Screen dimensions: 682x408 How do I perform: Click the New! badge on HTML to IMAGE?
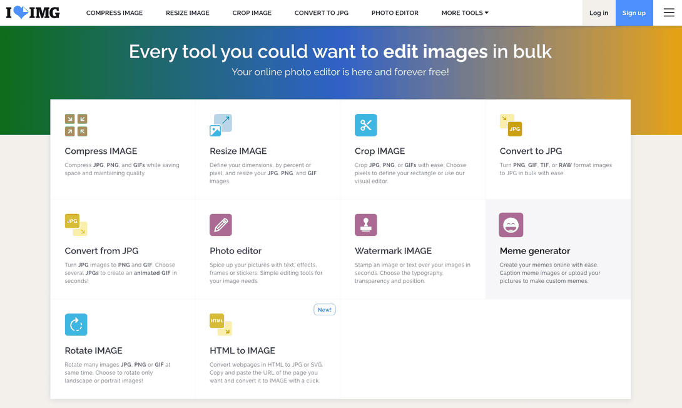pyautogui.click(x=324, y=310)
